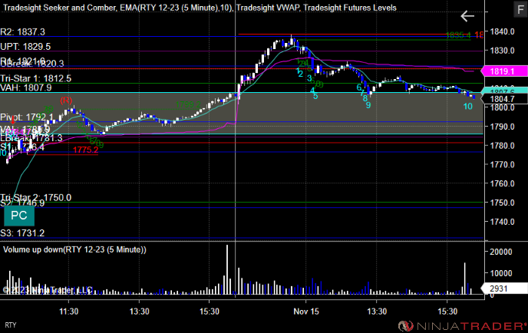
Task: Click the Pivot: 1792.1 level label
Action: coord(27,117)
